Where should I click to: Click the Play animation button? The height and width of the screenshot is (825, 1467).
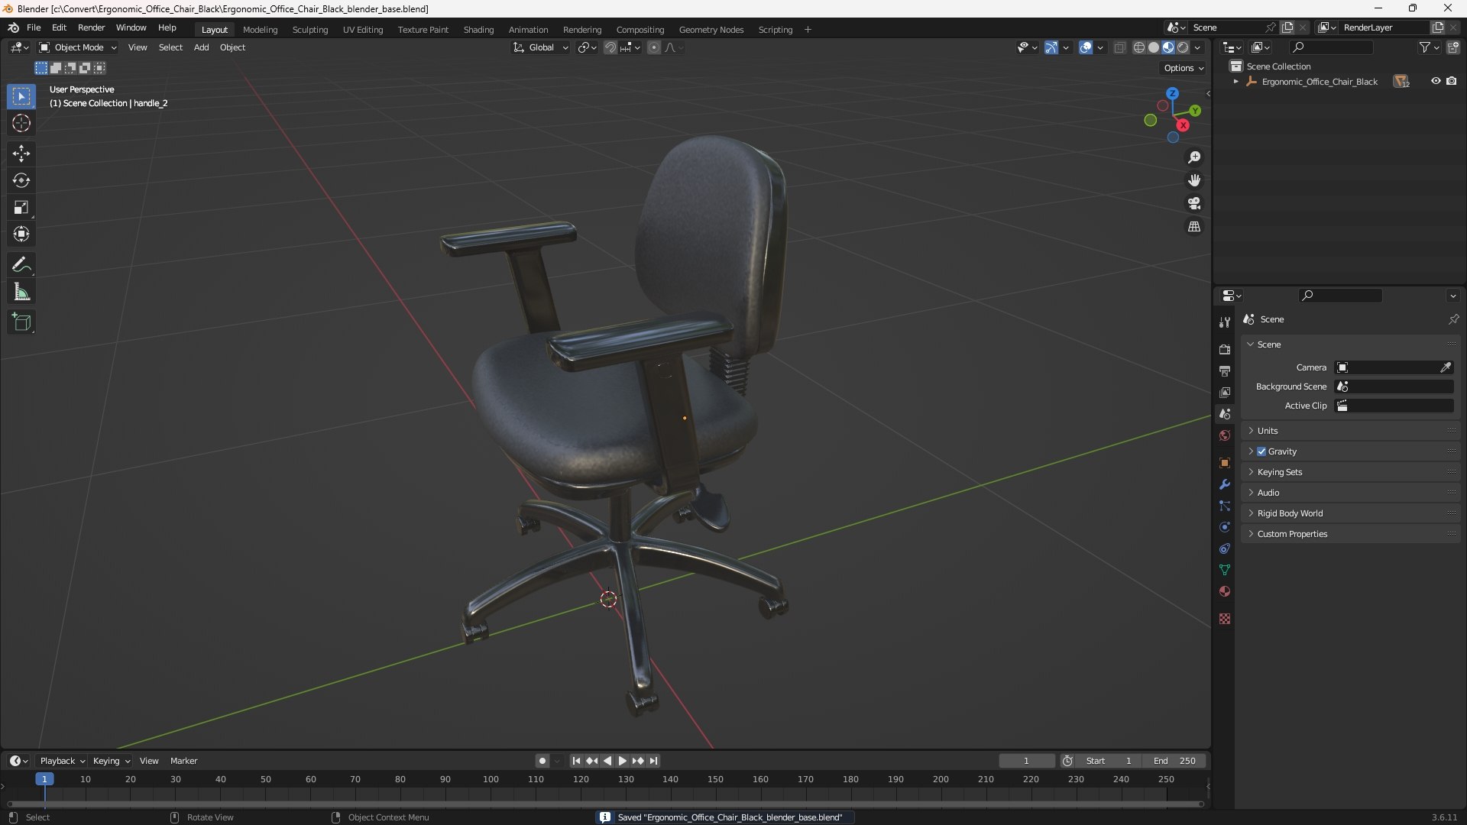point(622,761)
